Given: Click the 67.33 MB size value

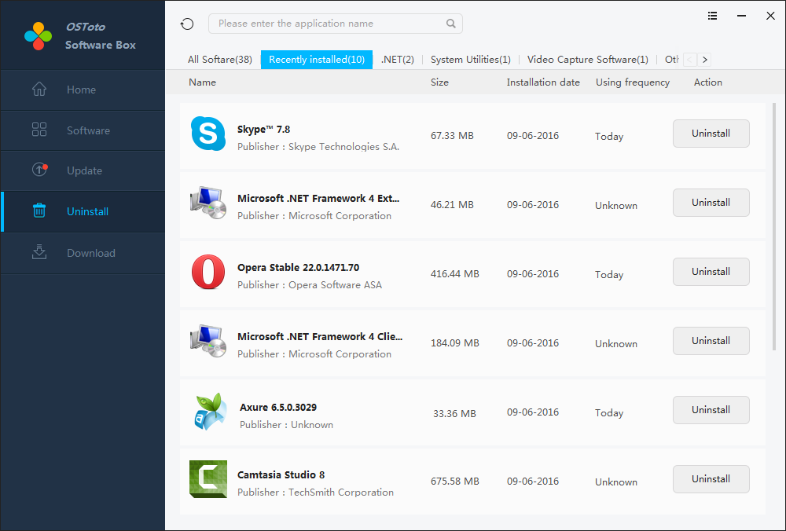Looking at the screenshot, I should (452, 136).
